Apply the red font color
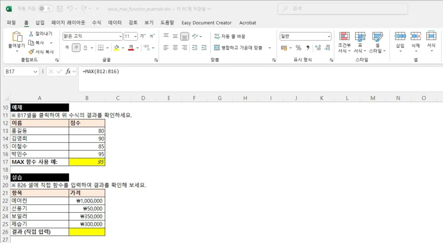The width and height of the screenshot is (443, 243). click(x=131, y=47)
